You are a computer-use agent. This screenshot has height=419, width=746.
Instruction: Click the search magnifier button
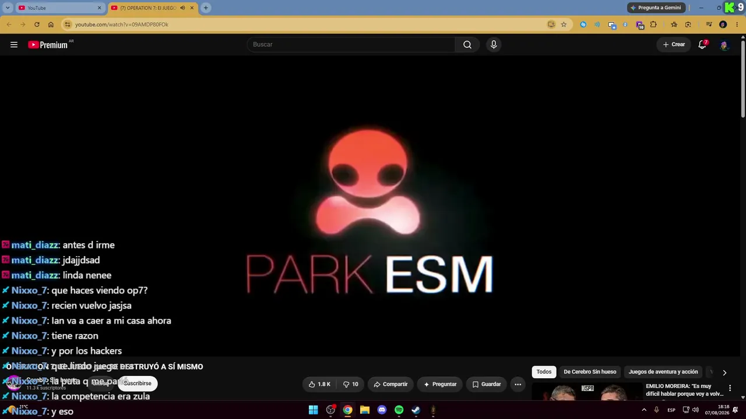tap(467, 45)
